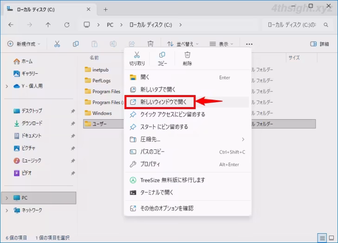Open プロパティ from context menu

click(187, 165)
